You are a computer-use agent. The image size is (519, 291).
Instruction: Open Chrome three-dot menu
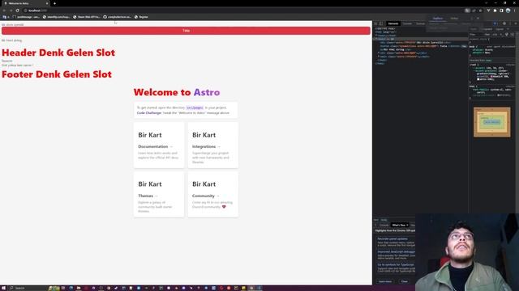(515, 11)
